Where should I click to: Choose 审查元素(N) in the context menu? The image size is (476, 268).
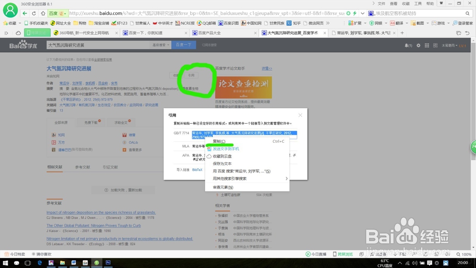click(x=247, y=187)
